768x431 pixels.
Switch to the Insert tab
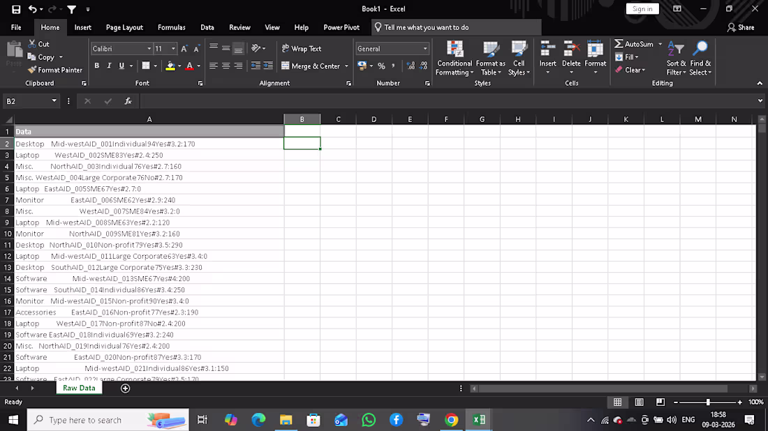[x=83, y=27]
